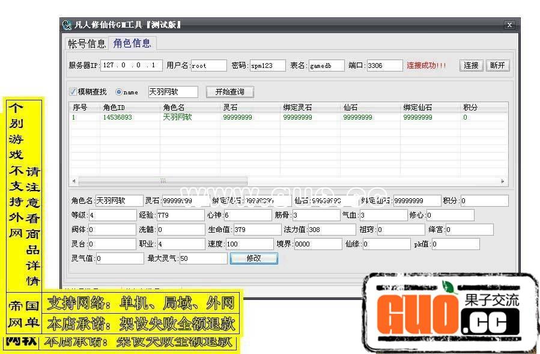Click the 断开 button

click(497, 65)
